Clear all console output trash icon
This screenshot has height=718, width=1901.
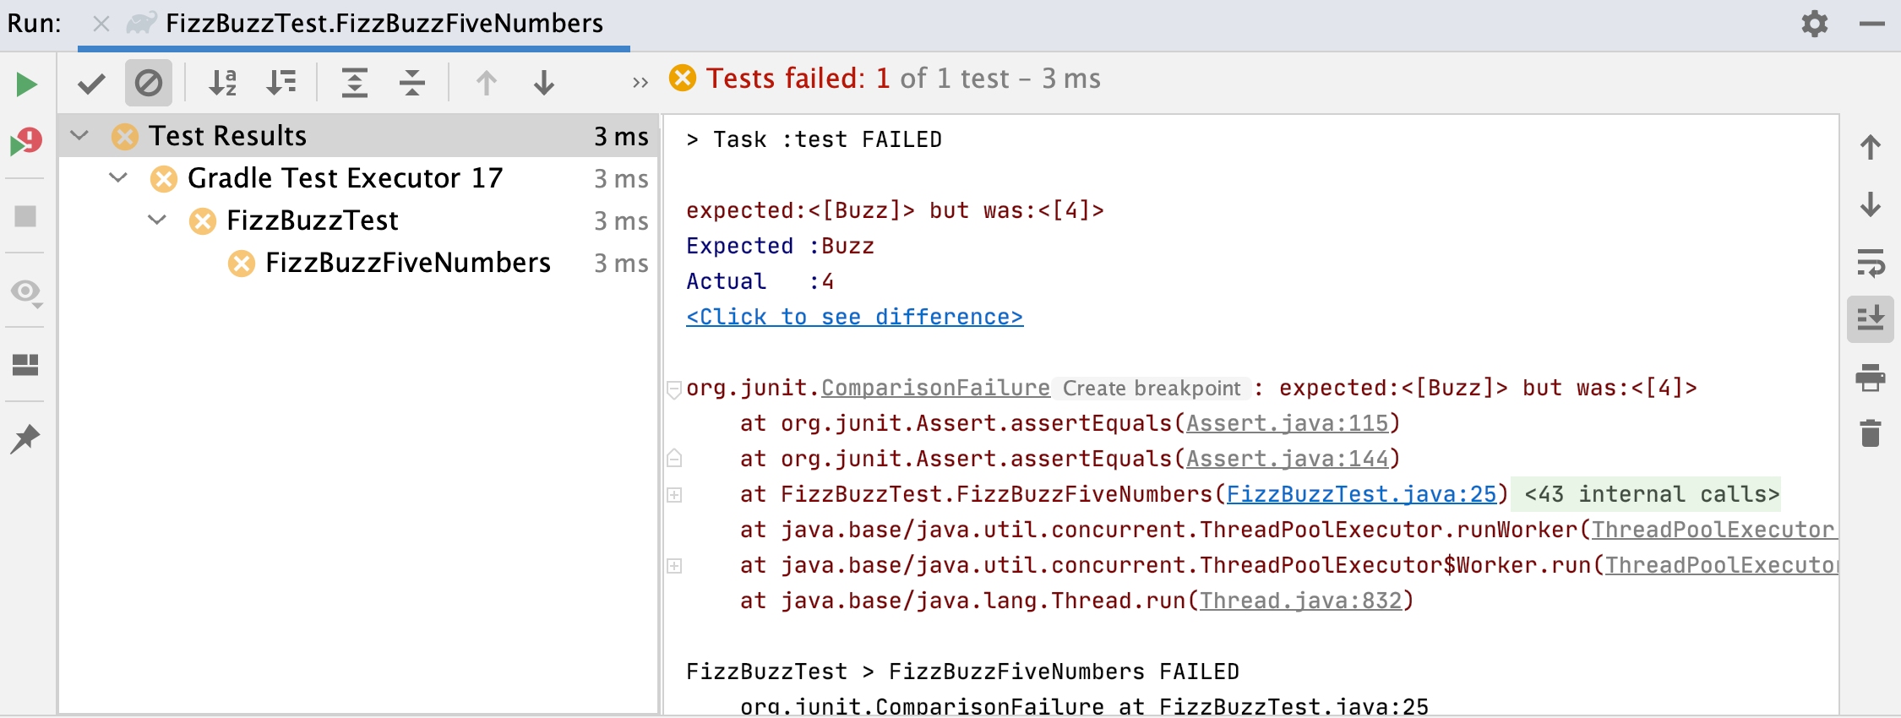click(1871, 433)
